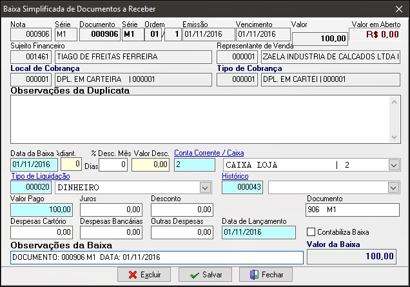
Task: Select the Tipo de Liquidação code 000020
Action: 31,187
